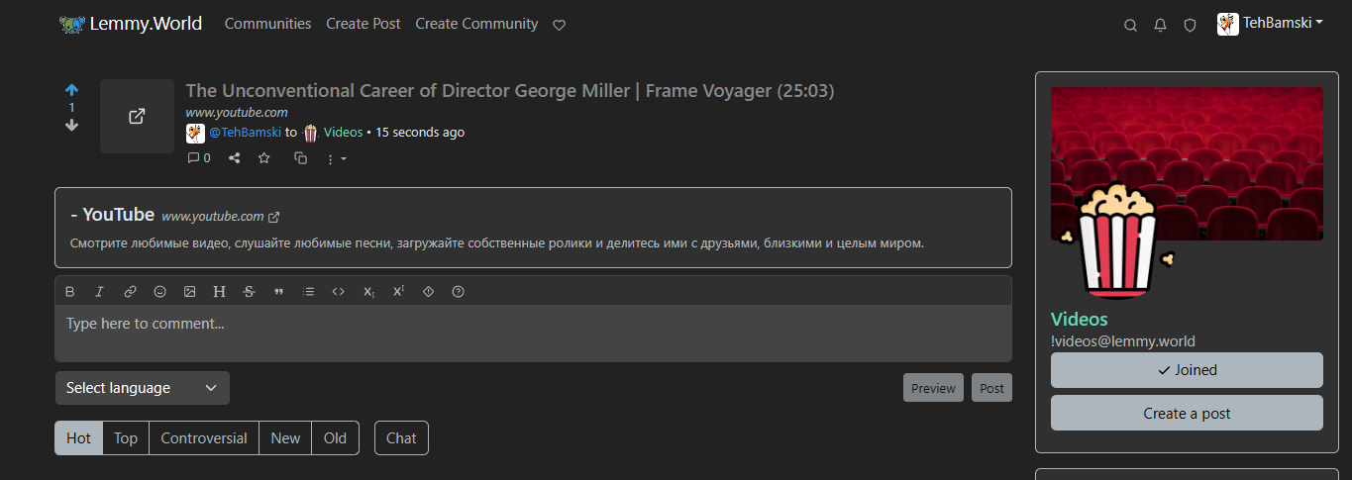The image size is (1352, 480).
Task: Click the upload image icon
Action: point(189,291)
